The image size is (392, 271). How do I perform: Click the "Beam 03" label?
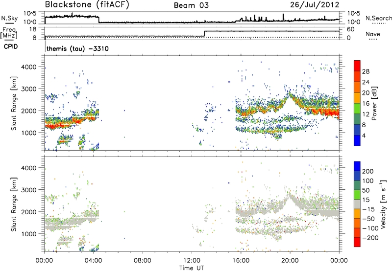(x=191, y=5)
